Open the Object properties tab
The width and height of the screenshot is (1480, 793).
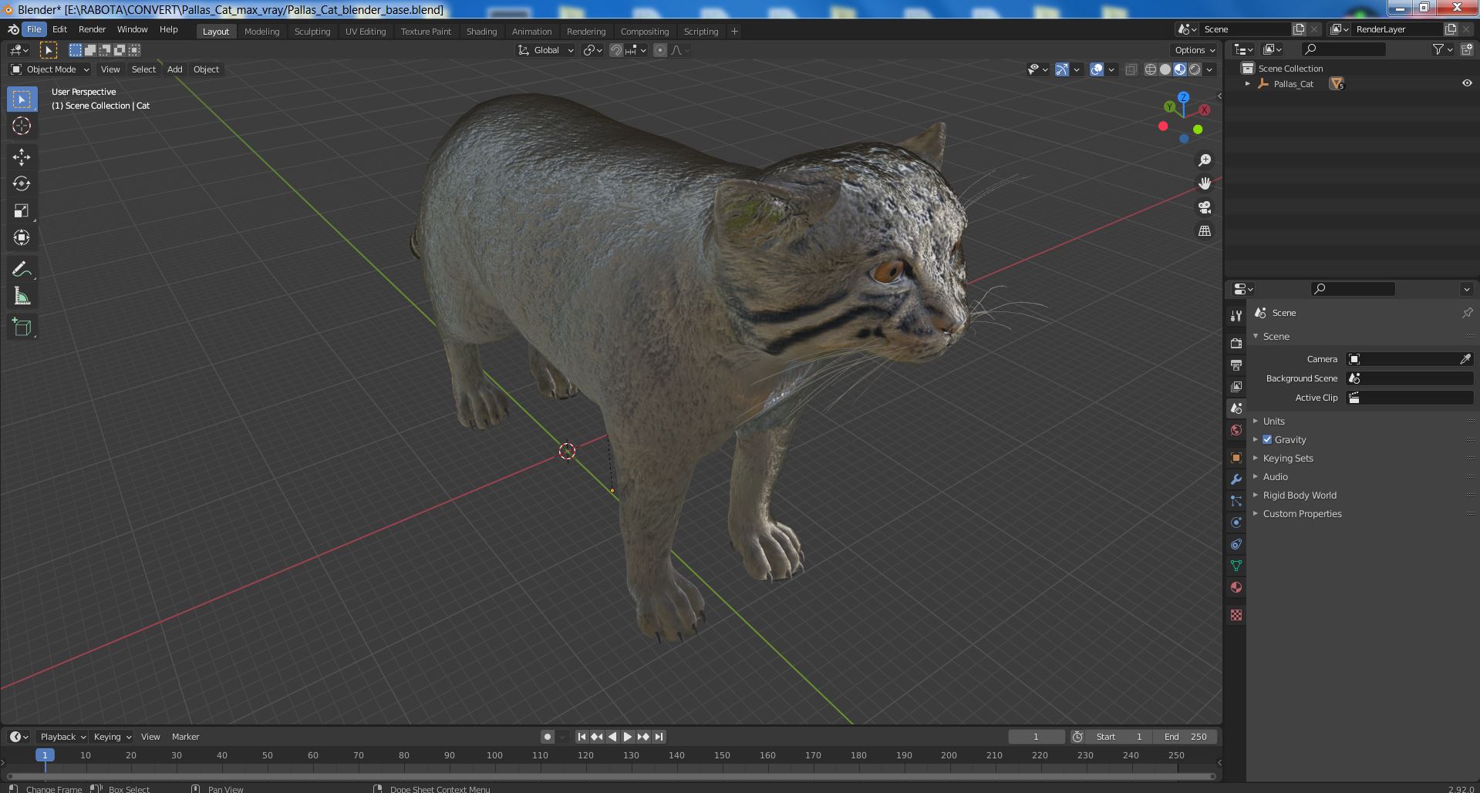coord(1236,458)
